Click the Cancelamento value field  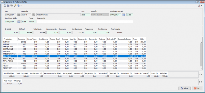coord(52,33)
